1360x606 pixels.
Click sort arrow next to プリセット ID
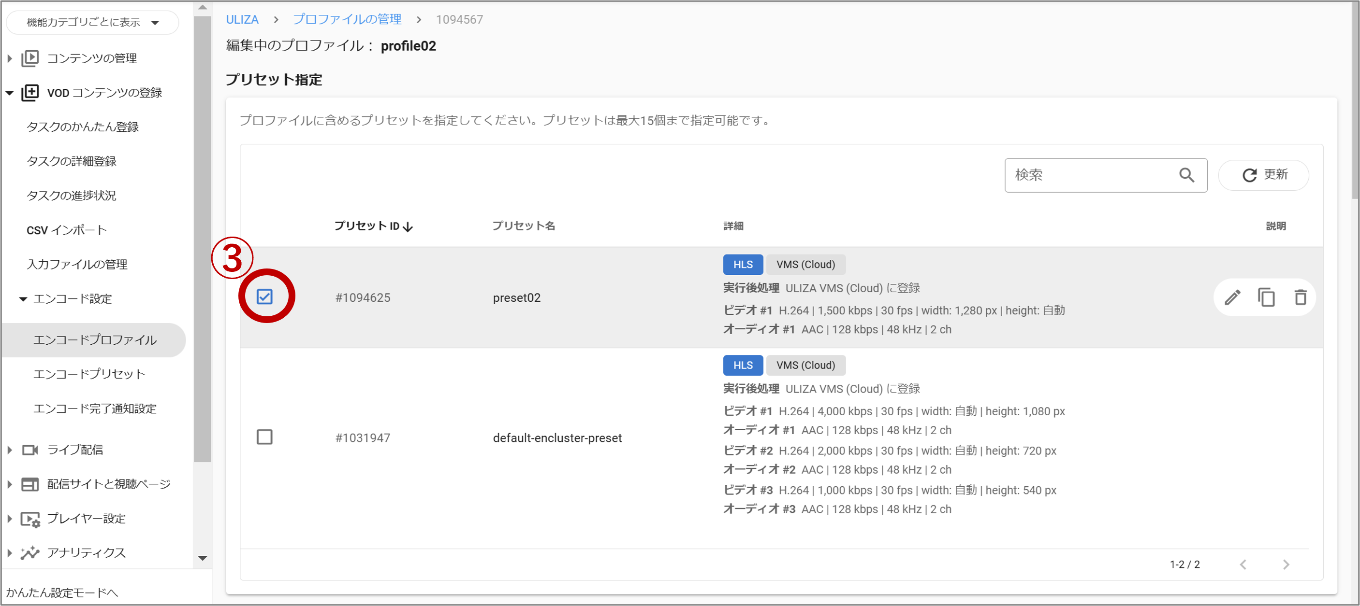tap(408, 227)
